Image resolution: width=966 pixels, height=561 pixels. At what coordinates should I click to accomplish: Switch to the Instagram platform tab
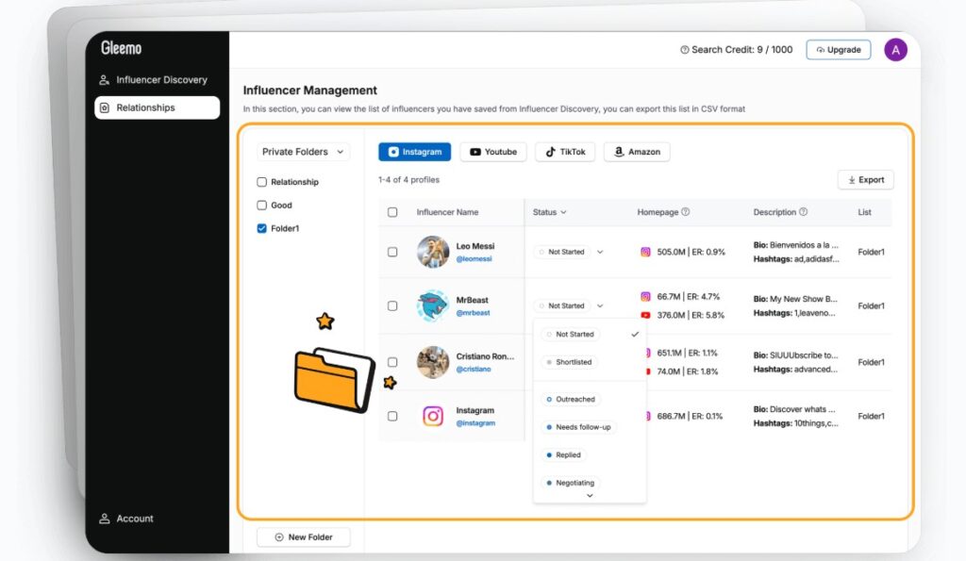[x=415, y=152]
